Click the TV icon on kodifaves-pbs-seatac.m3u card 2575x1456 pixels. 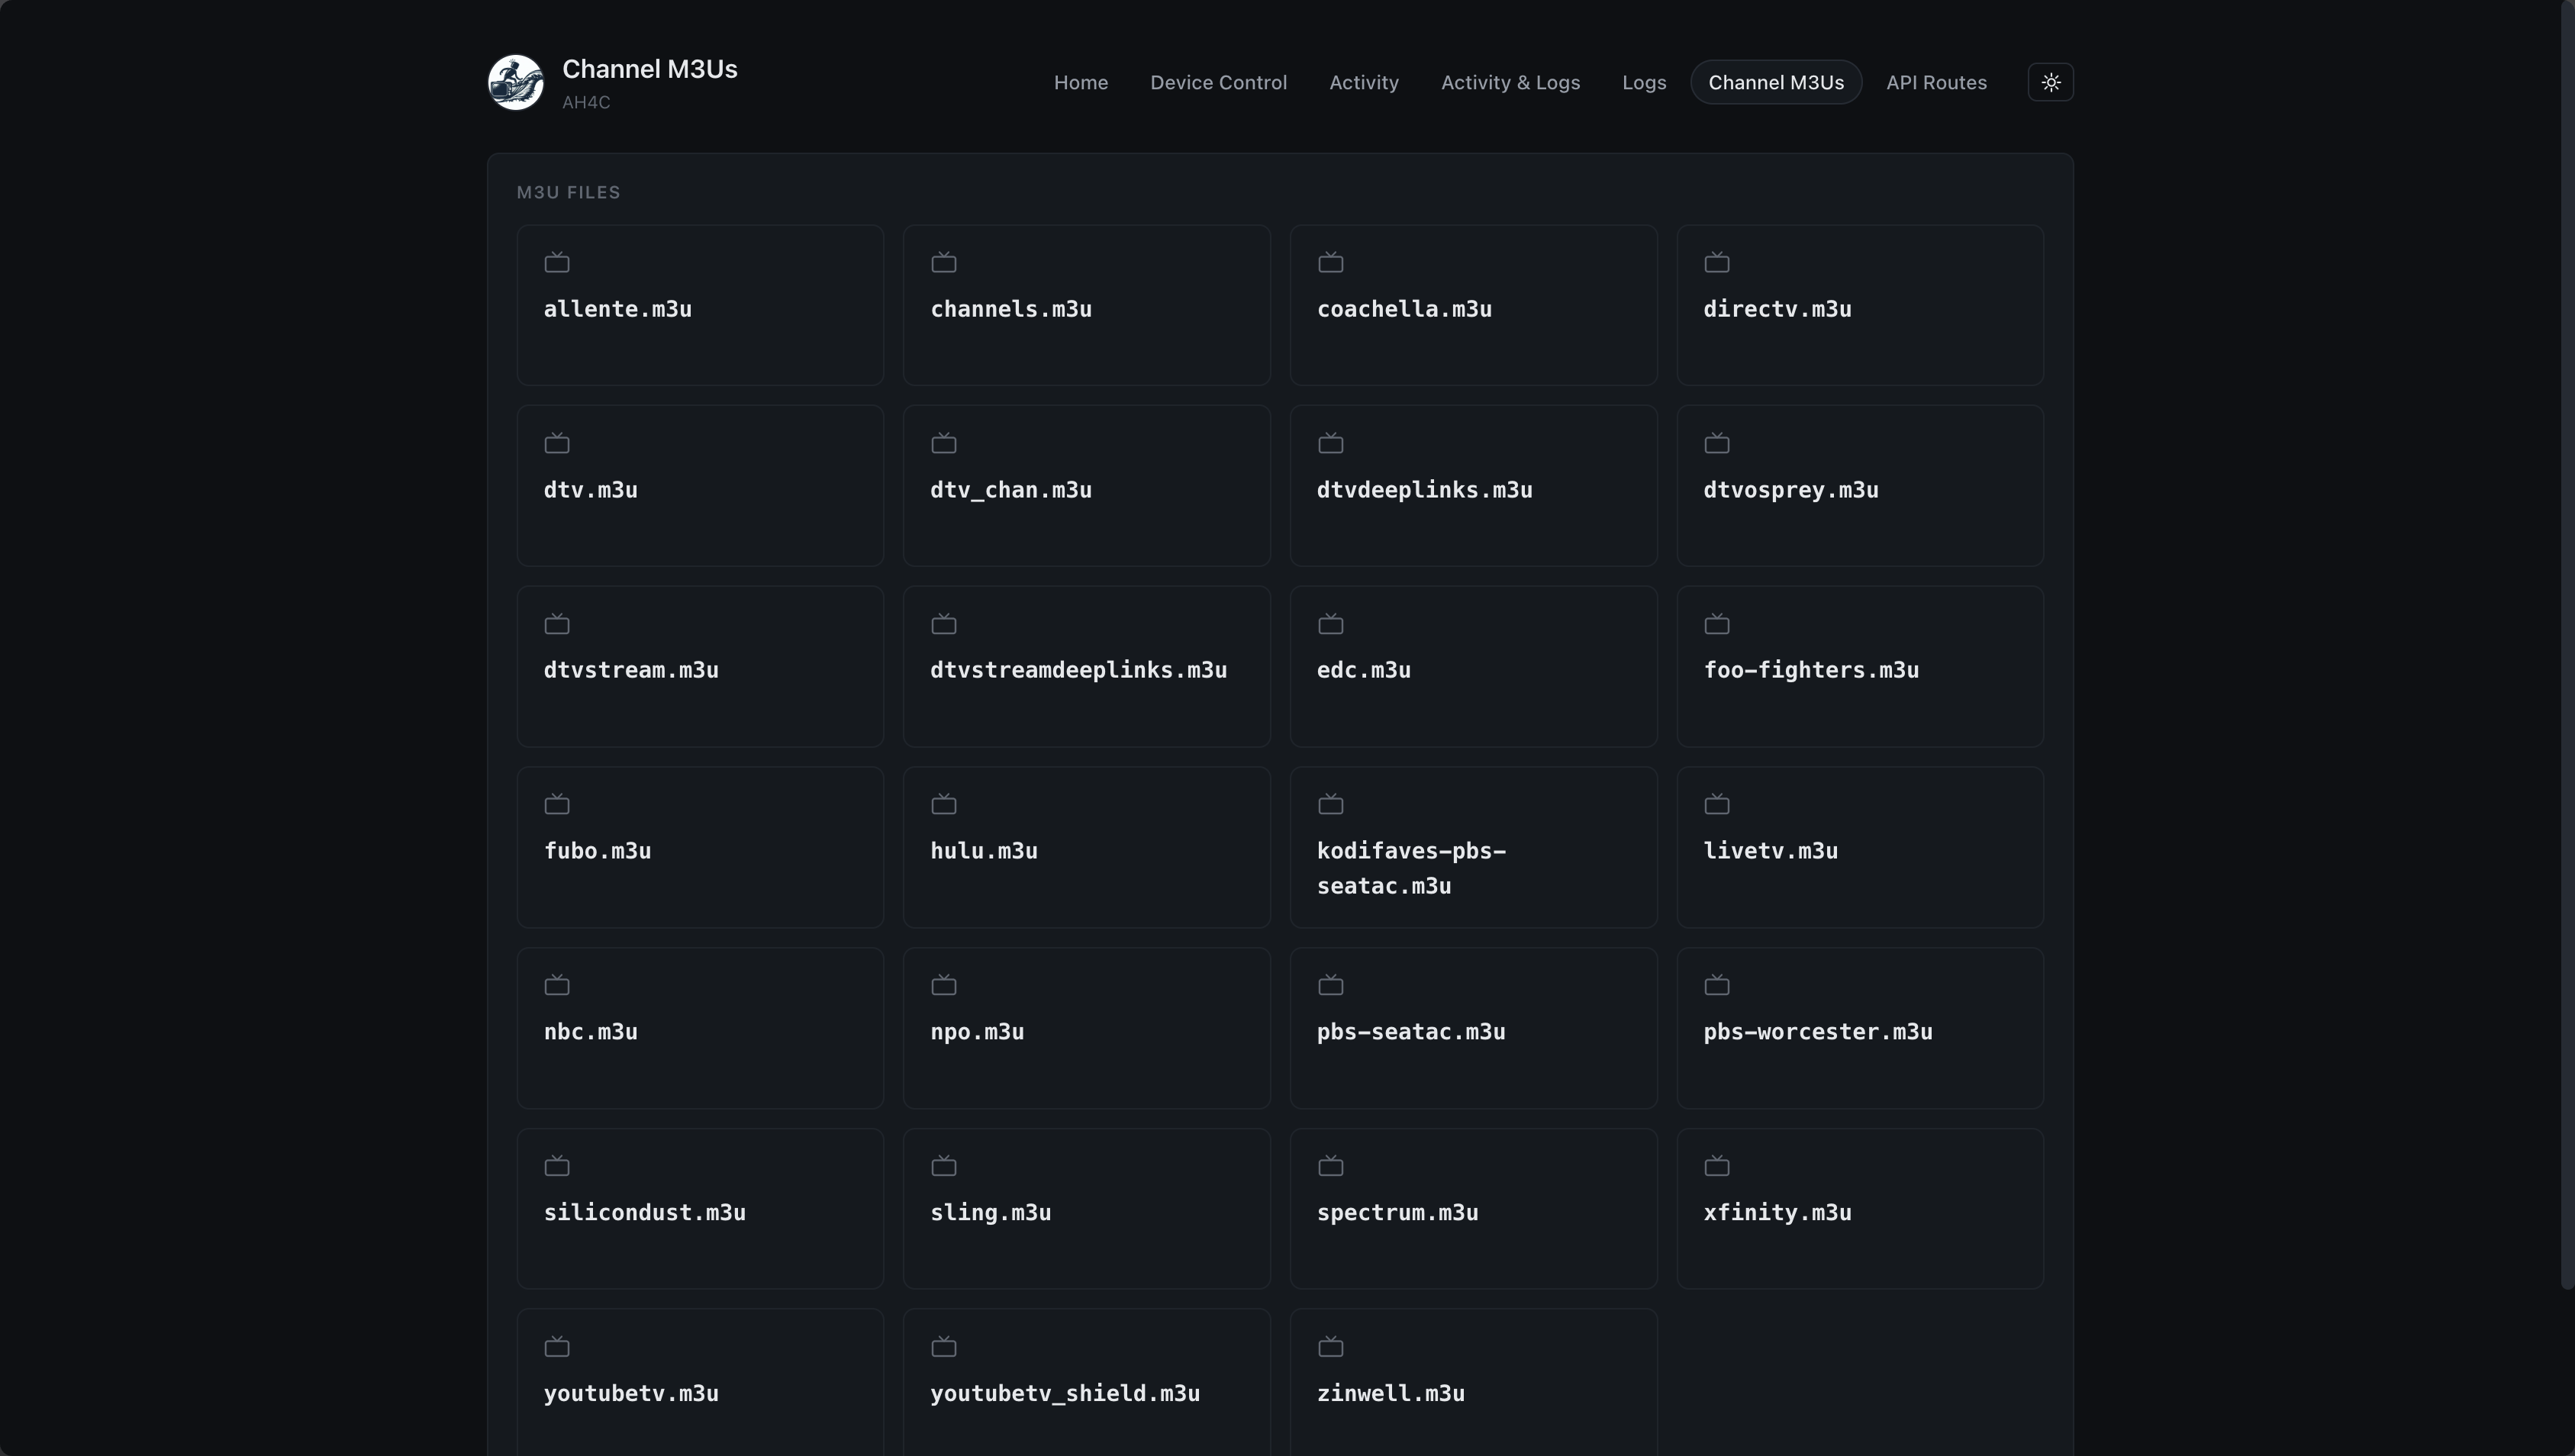tap(1330, 804)
